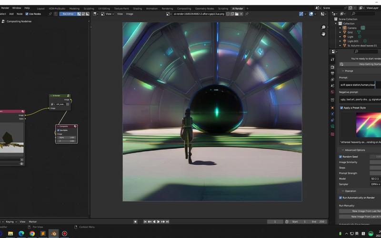
Task: Open the Physics properties tab icon
Action: pyautogui.click(x=332, y=114)
